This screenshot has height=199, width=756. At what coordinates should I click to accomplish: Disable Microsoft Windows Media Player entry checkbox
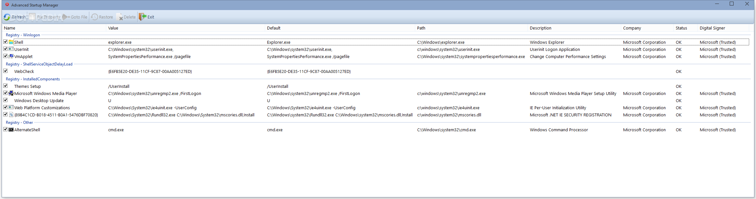pyautogui.click(x=6, y=93)
